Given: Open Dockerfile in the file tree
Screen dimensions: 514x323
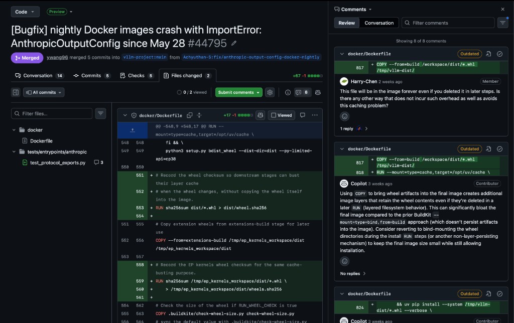Looking at the screenshot, I should tap(41, 141).
